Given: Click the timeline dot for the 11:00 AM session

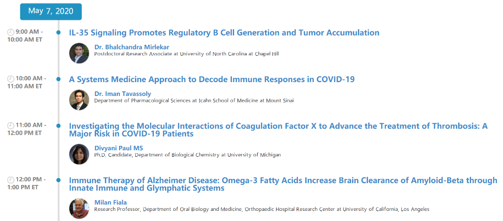Looking at the screenshot, I should point(58,125).
